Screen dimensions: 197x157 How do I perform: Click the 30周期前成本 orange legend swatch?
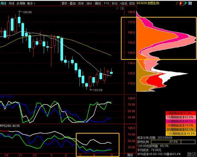click(181, 125)
